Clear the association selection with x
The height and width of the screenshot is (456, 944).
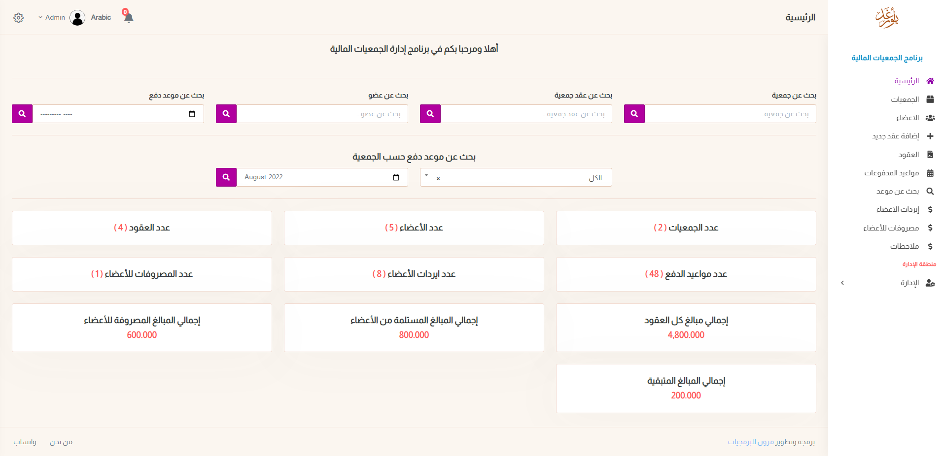point(438,178)
